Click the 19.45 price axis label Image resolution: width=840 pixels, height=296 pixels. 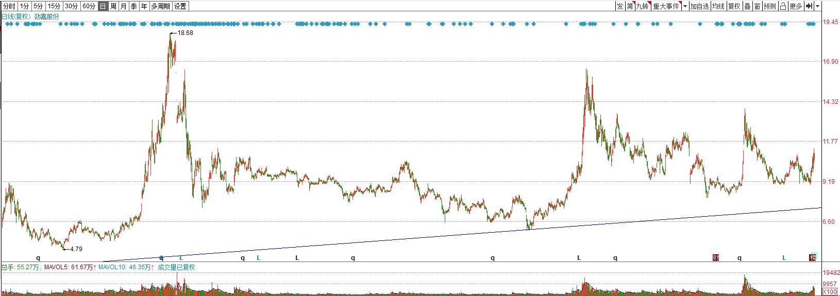[x=831, y=22]
